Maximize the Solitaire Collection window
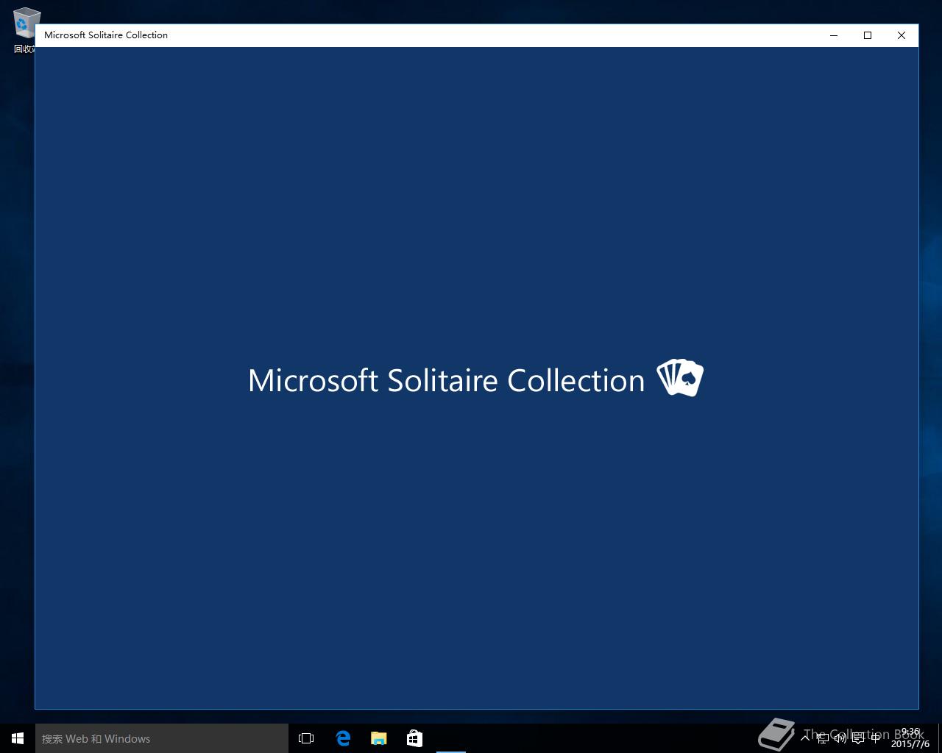The height and width of the screenshot is (753, 942). tap(868, 35)
